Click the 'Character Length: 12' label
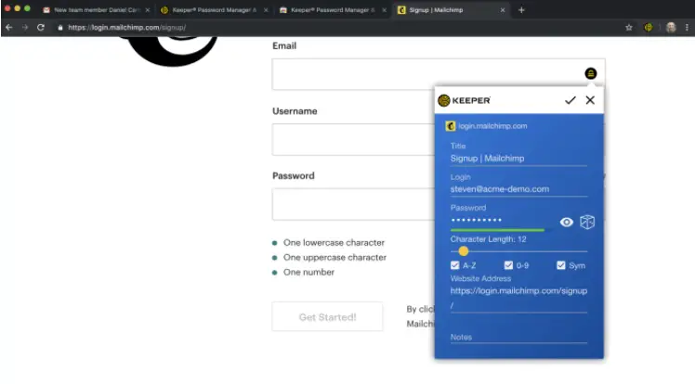 (488, 239)
